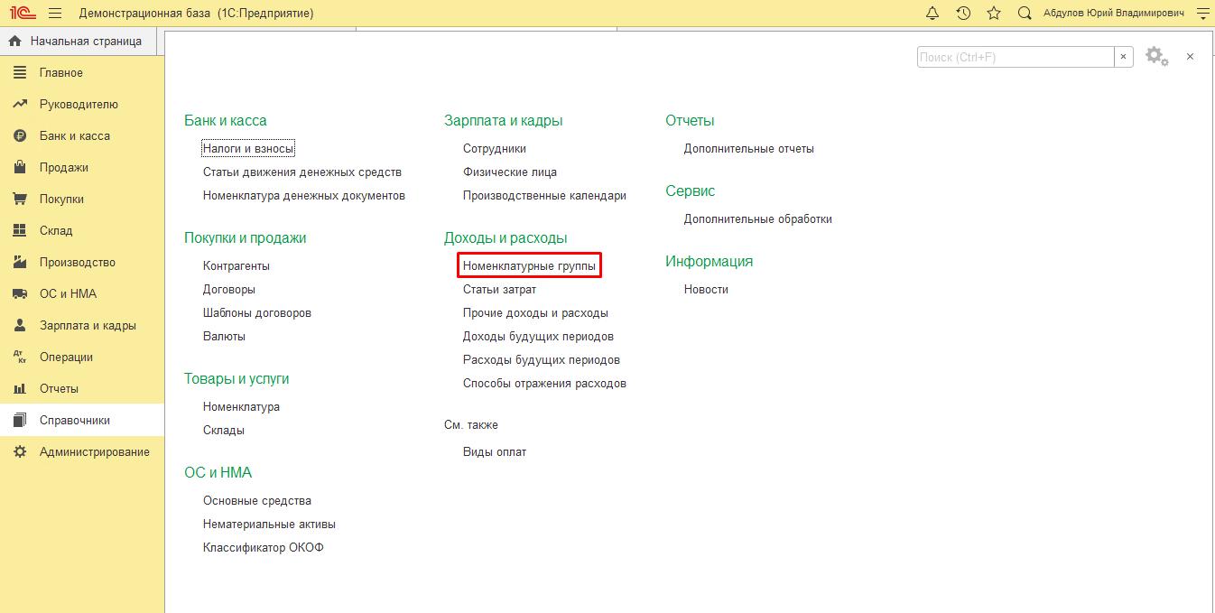Open Номенклатура under Товары и услуги
The height and width of the screenshot is (613, 1215).
(x=241, y=406)
